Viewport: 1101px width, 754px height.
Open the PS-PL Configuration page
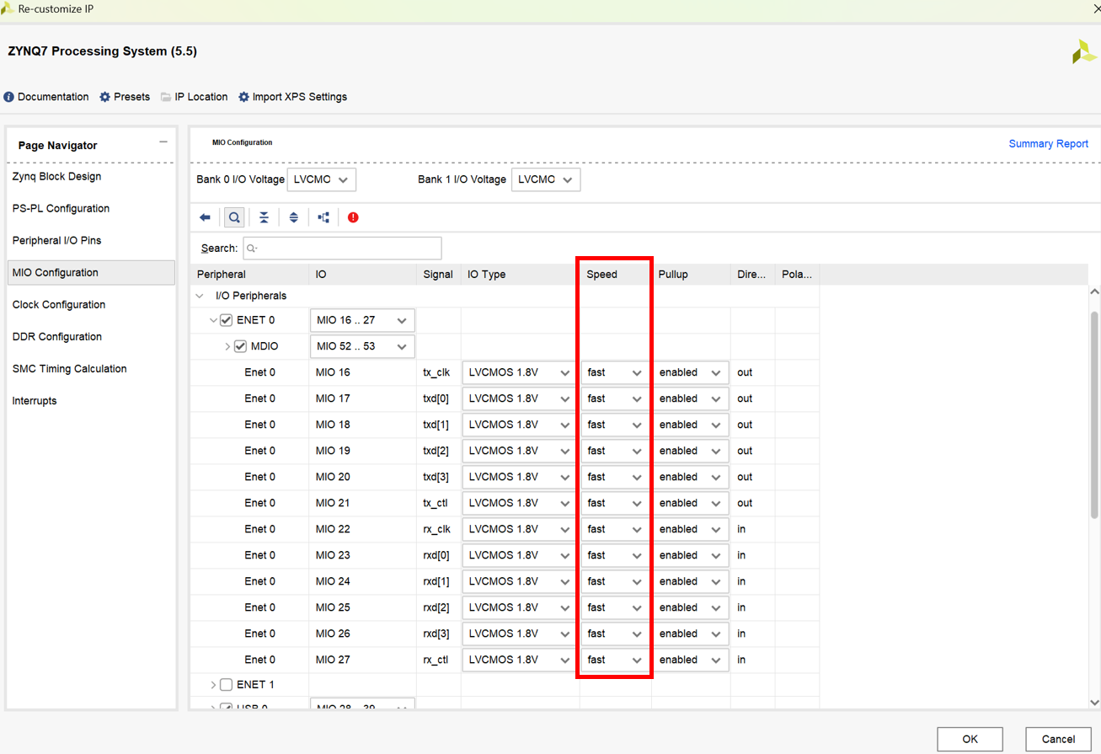coord(91,208)
